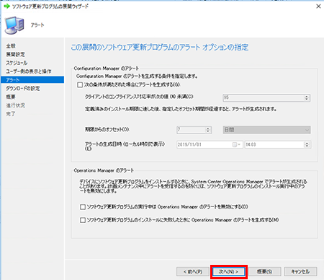Check disable Operations Manager alerts during updates

(83, 207)
